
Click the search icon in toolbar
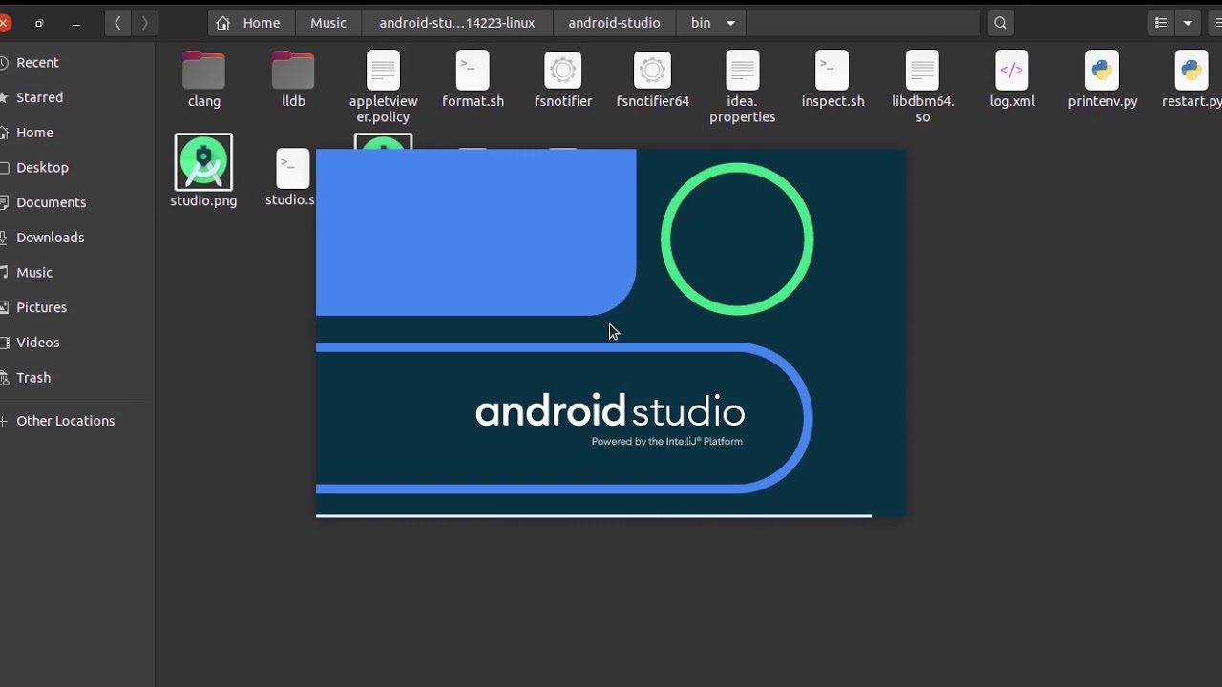(1001, 23)
